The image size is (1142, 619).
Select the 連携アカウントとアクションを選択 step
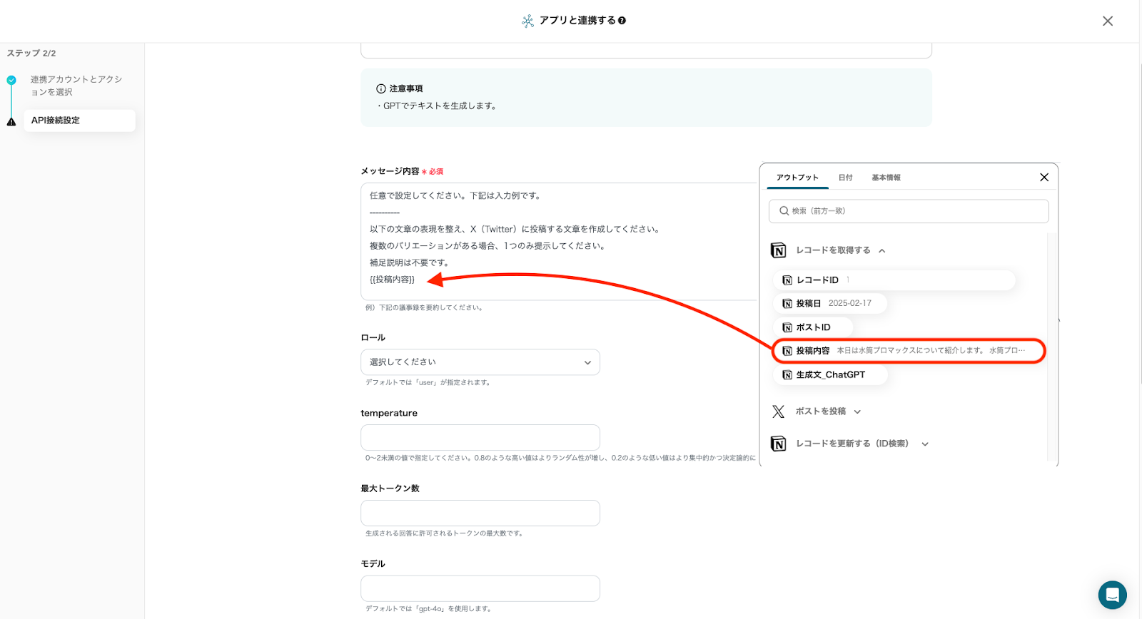pyautogui.click(x=76, y=86)
